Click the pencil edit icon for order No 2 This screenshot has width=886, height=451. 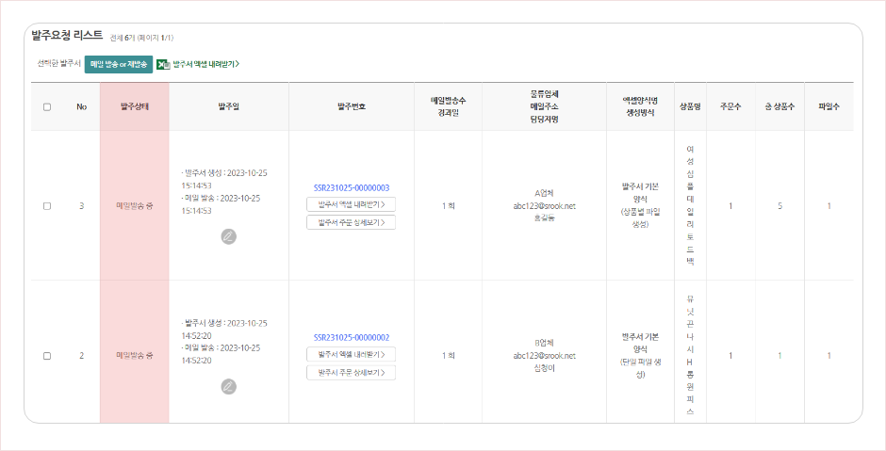click(x=229, y=387)
